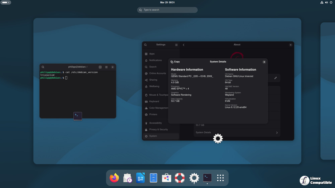Open the Settings hamburger menu
335x188 pixels.
[x=177, y=45]
